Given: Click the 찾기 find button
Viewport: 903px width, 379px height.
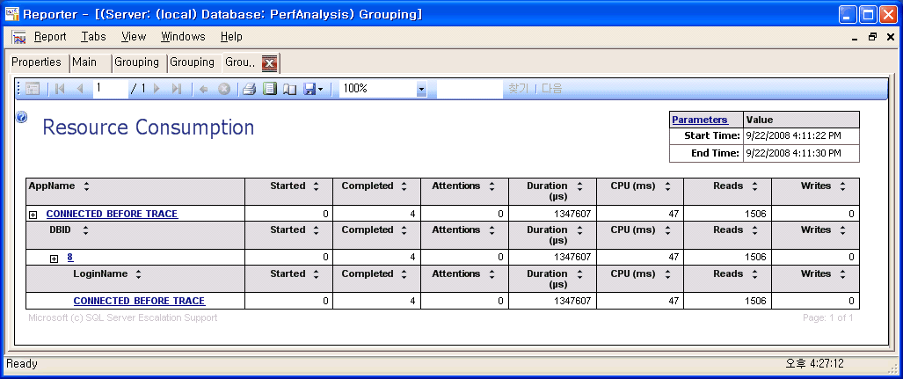Looking at the screenshot, I should [518, 89].
